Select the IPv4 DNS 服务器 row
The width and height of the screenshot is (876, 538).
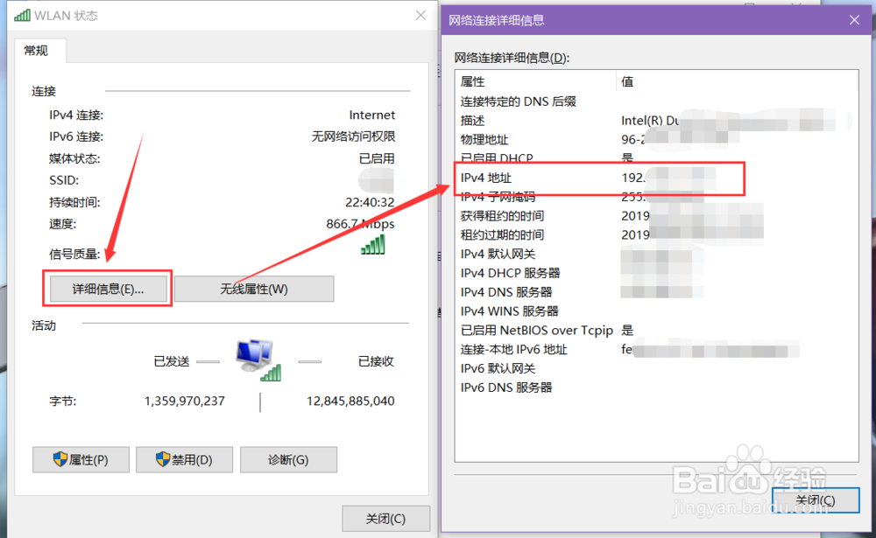[656, 292]
